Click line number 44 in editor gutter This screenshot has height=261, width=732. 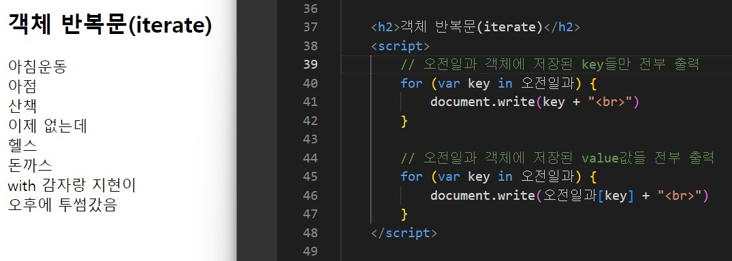coord(310,158)
